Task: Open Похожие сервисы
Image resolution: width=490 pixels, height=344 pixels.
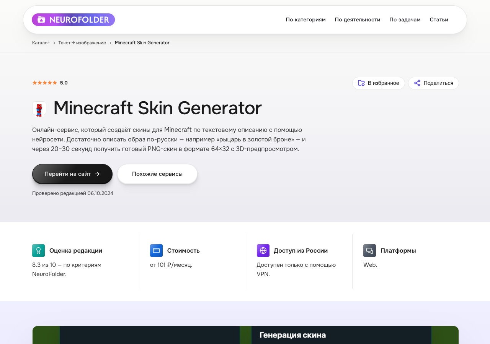Action: 157,174
